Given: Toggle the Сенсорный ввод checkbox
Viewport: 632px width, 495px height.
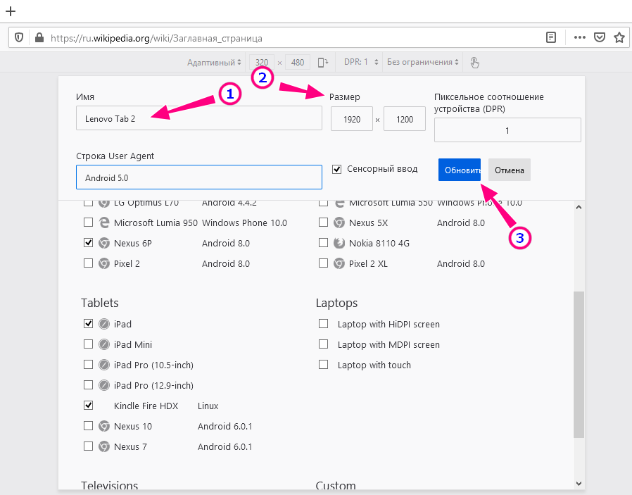Looking at the screenshot, I should pos(336,169).
